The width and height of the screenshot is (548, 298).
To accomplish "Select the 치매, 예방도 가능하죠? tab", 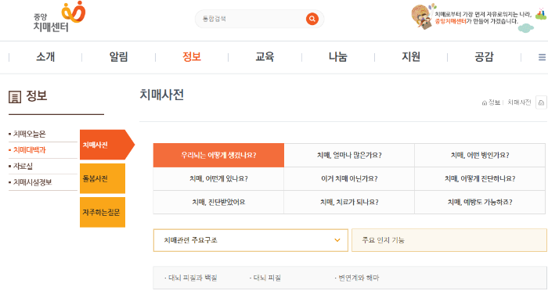I will click(x=480, y=202).
